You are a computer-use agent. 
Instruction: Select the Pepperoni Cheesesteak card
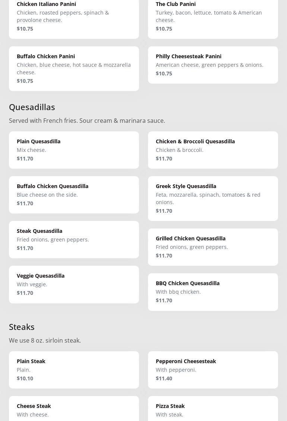(213, 369)
